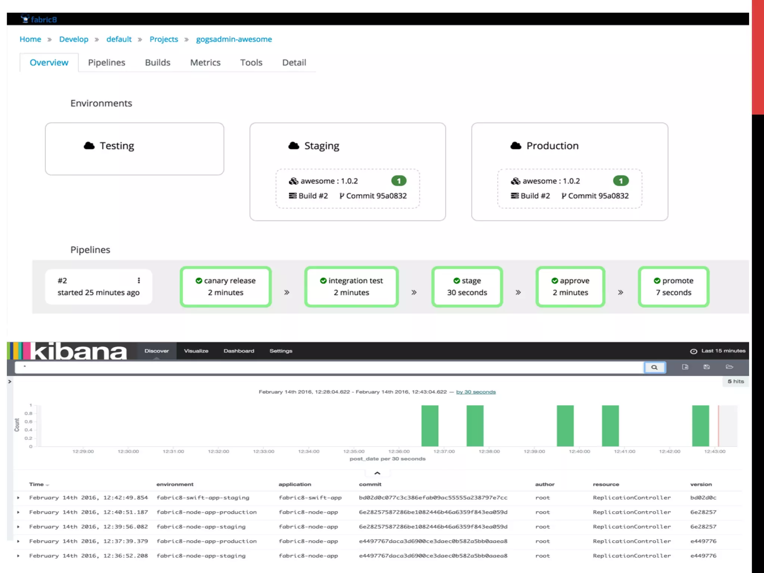Click the Production environment cloud icon
The width and height of the screenshot is (764, 573).
516,146
